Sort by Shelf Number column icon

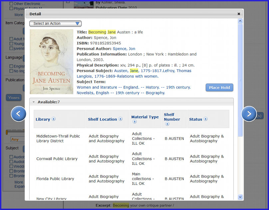coord(167,124)
